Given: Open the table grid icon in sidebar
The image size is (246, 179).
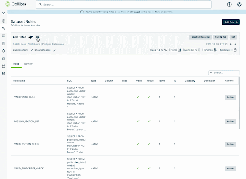Looking at the screenshot, I should coord(4,36).
